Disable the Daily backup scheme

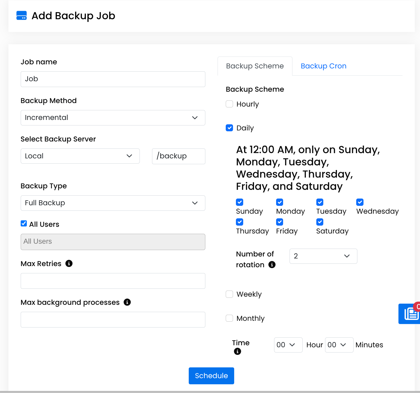point(229,128)
